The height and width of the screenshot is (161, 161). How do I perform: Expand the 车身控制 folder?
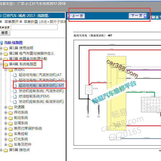[6, 134]
